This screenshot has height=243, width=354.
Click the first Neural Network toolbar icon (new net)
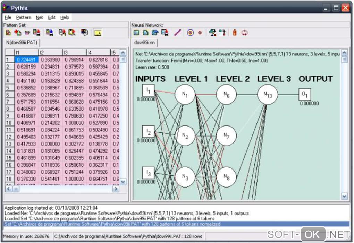tap(136, 33)
